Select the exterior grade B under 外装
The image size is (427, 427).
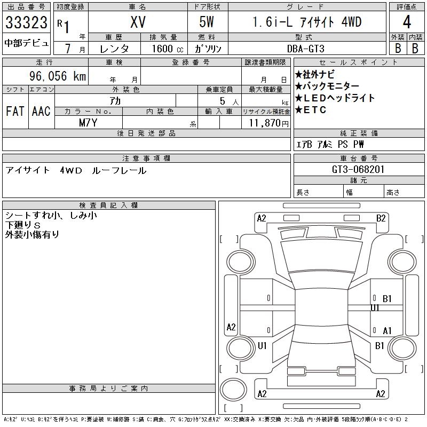click(x=398, y=48)
